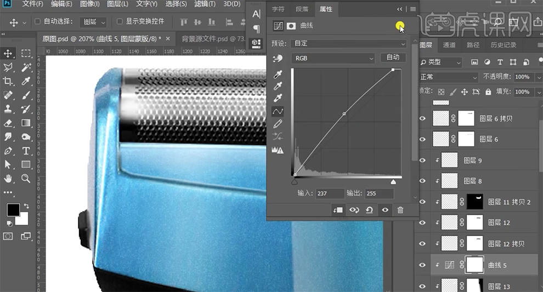Select the Zoom tool
The height and width of the screenshot is (292, 543).
click(26, 179)
